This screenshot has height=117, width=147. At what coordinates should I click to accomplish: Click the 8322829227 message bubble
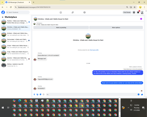point(41,88)
